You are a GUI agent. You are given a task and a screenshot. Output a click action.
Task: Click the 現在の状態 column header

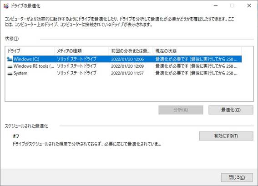point(197,51)
